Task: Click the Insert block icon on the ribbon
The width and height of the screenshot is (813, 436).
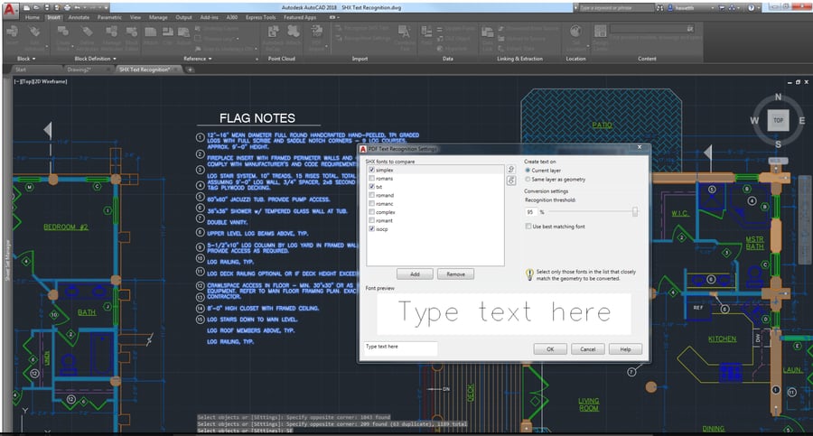Action: 12,31
